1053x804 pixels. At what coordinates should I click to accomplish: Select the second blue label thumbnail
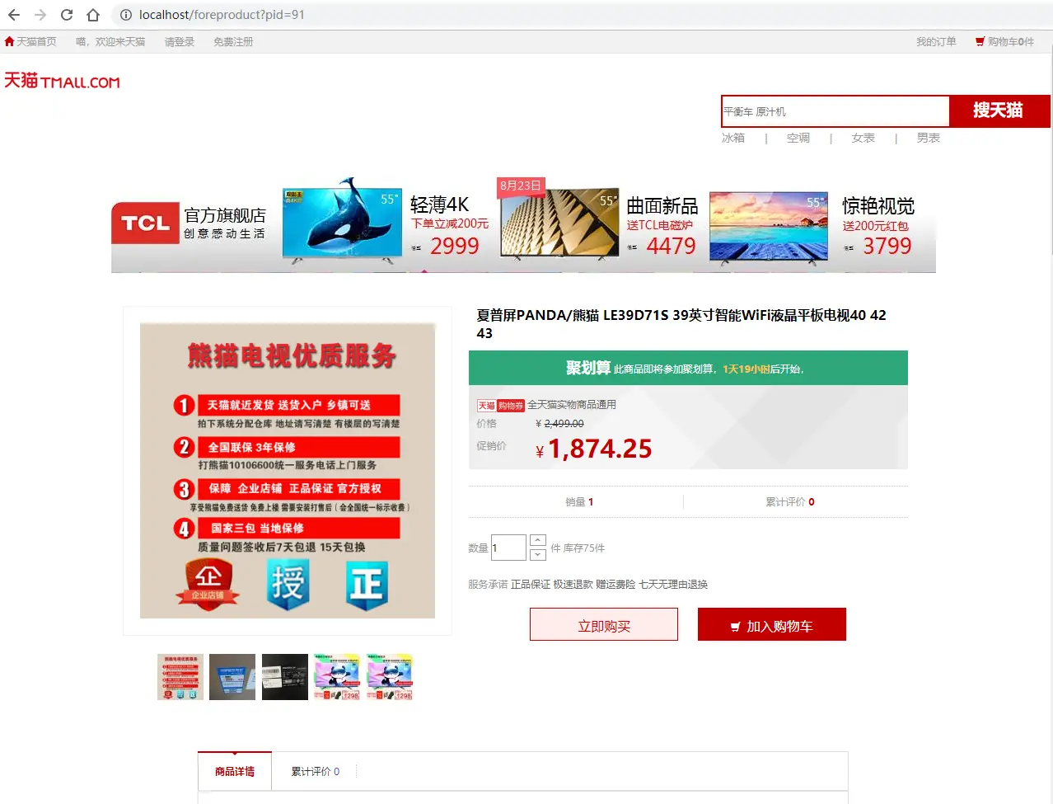point(232,677)
